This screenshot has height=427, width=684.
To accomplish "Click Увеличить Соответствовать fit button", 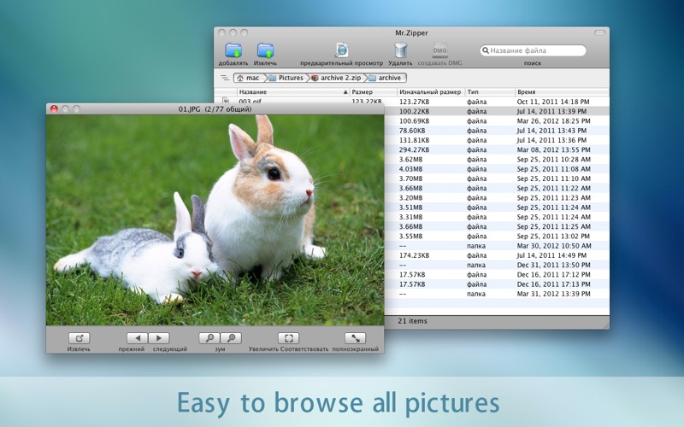I will tap(289, 338).
